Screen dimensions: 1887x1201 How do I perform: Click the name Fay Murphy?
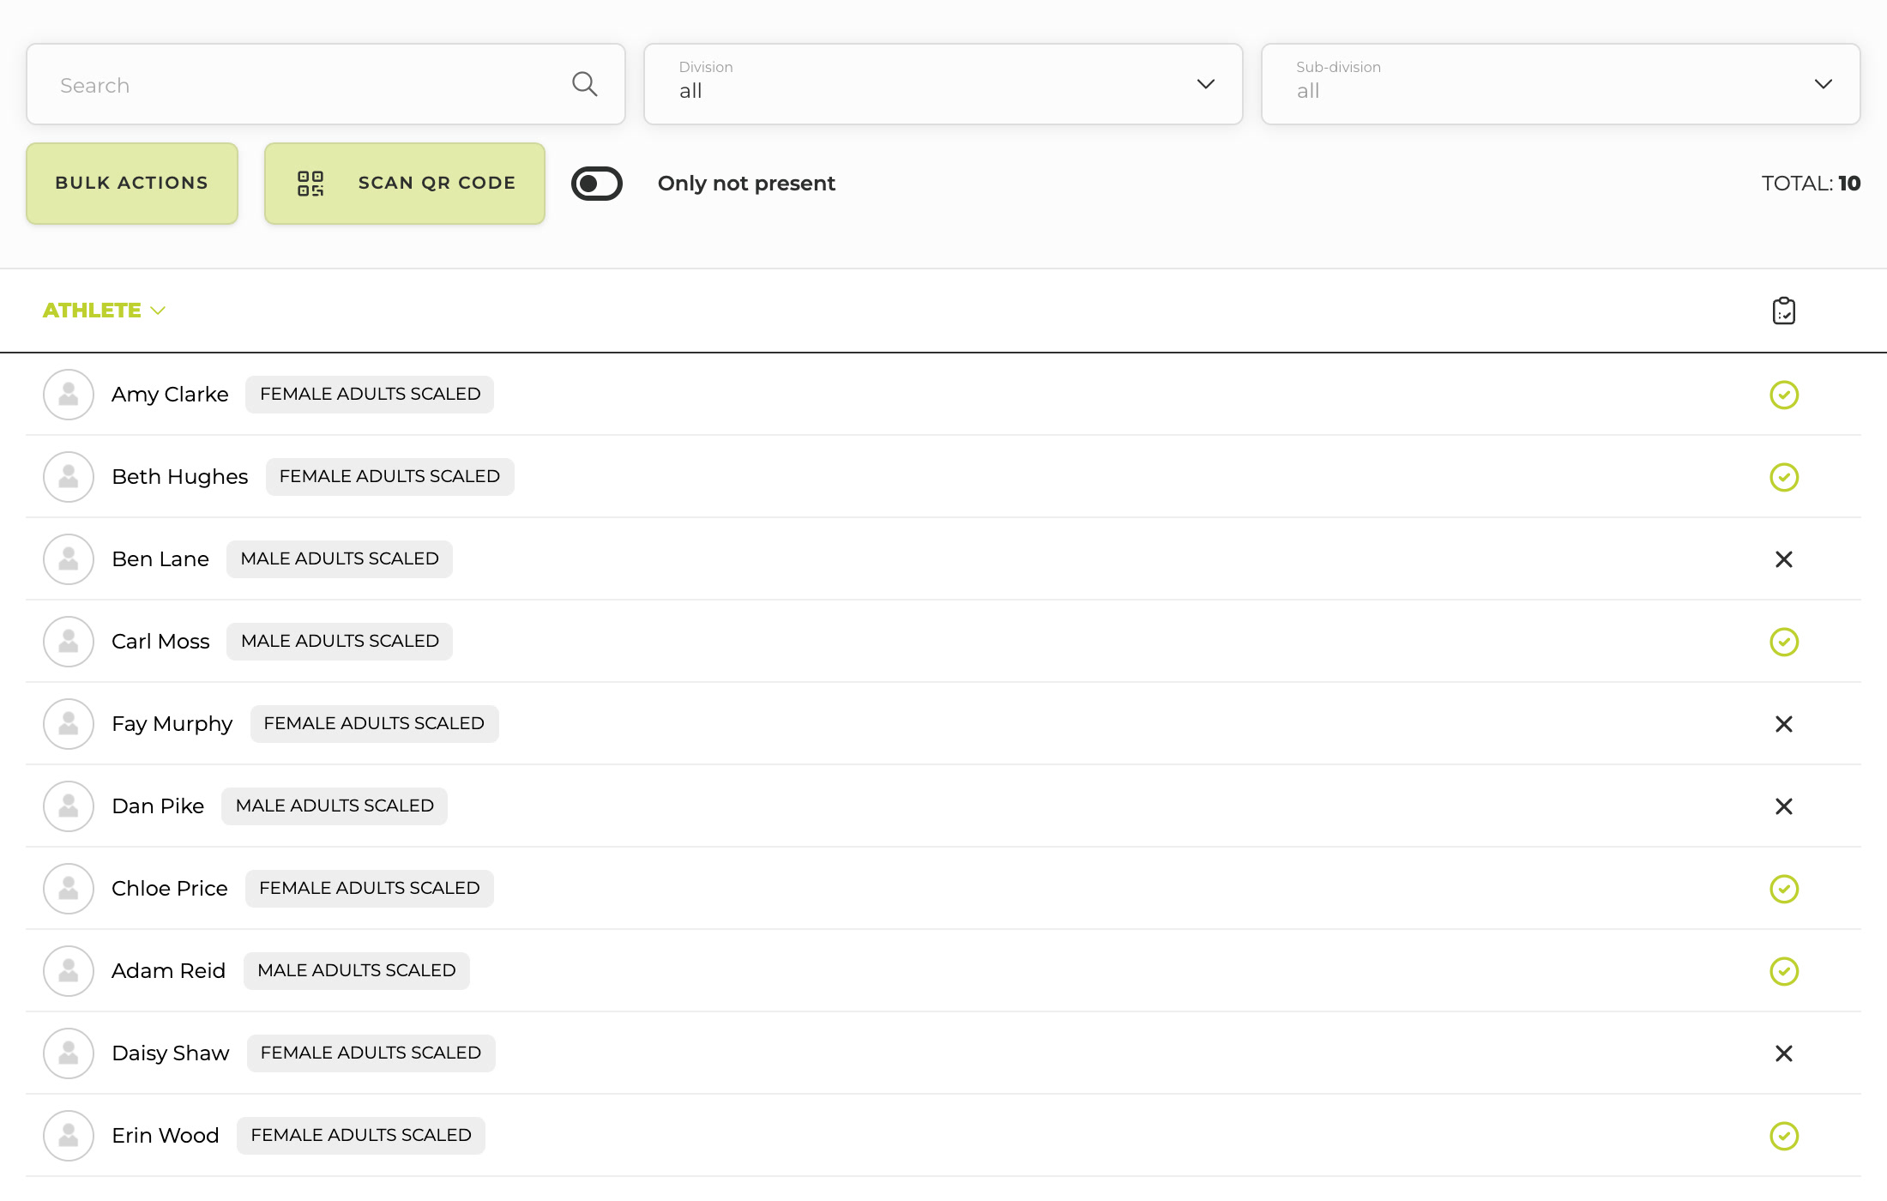tap(172, 724)
